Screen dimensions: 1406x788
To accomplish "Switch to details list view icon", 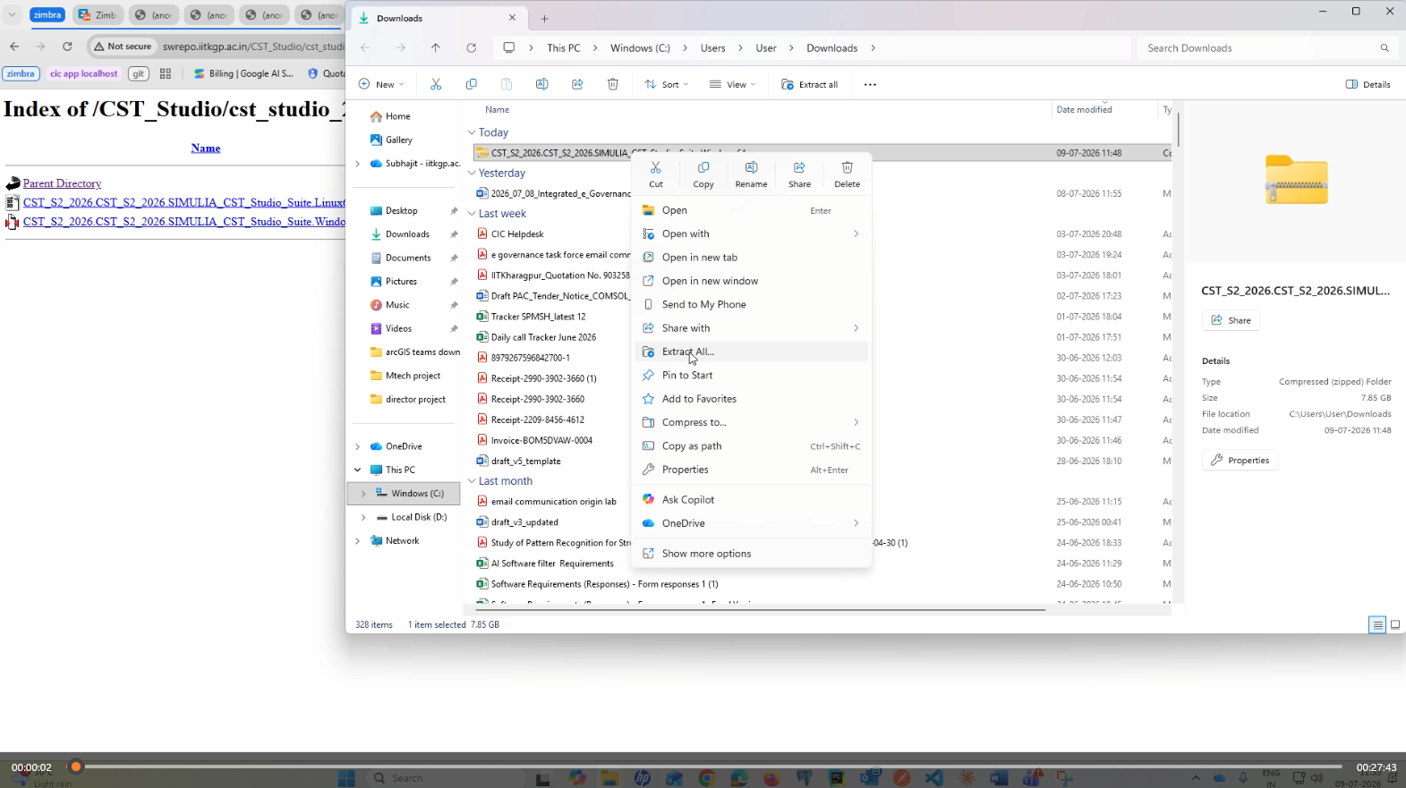I will pos(1377,625).
